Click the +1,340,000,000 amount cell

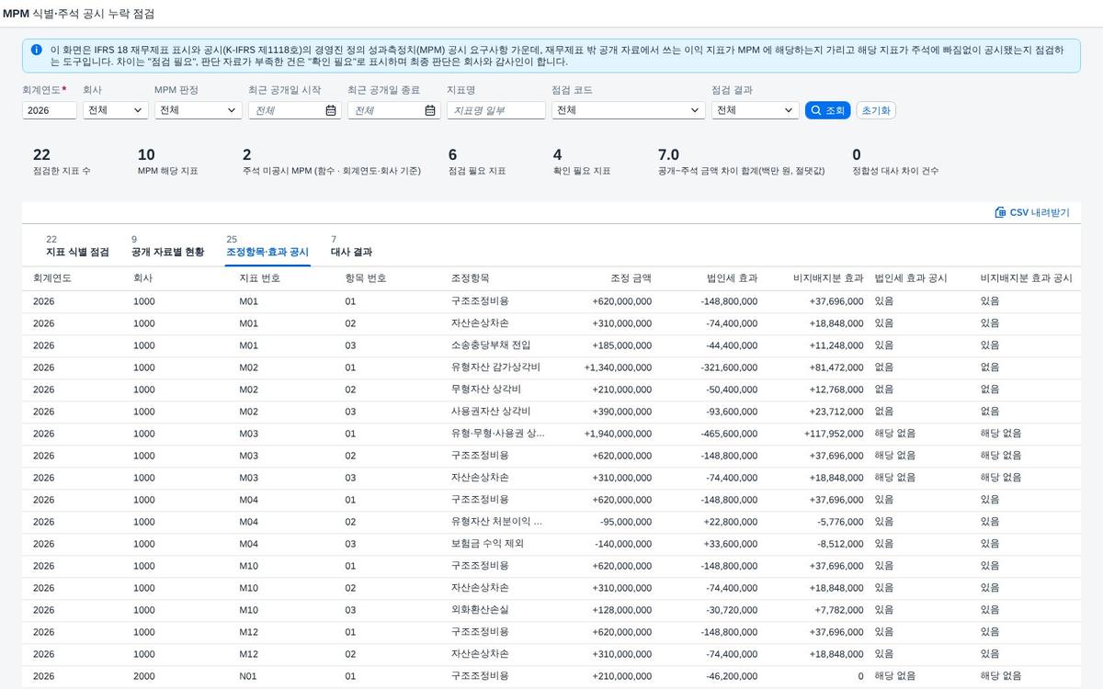(618, 367)
